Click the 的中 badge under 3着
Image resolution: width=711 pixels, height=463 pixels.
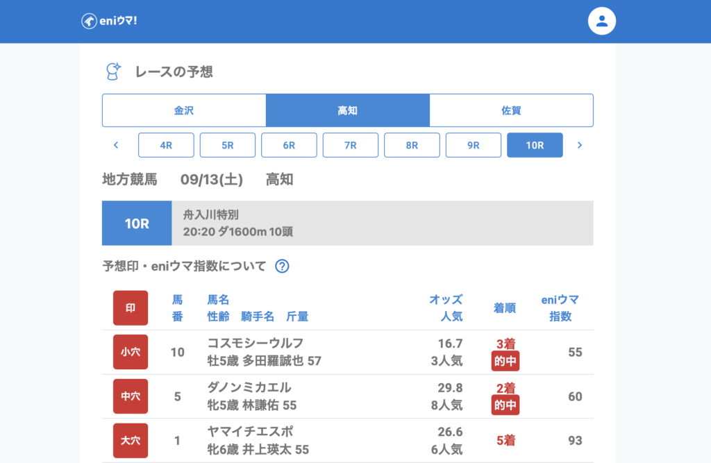click(505, 361)
